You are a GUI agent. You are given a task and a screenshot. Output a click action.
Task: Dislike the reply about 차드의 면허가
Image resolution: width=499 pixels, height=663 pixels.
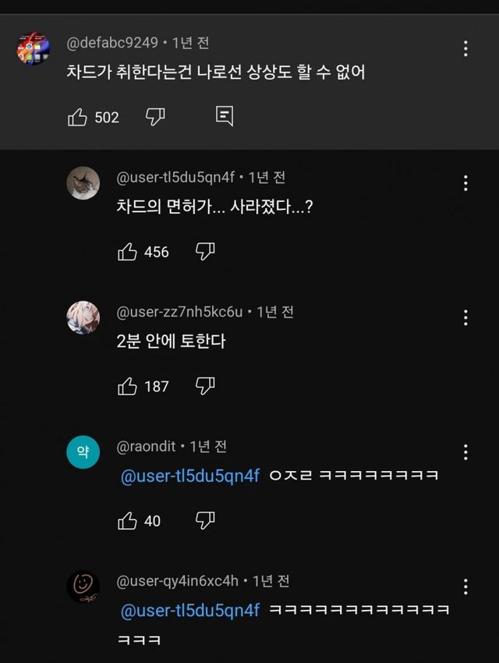pyautogui.click(x=205, y=251)
